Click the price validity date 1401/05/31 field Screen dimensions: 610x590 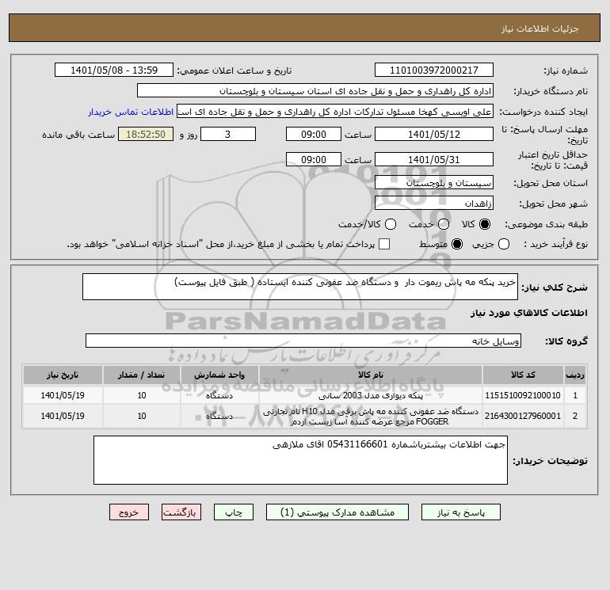434,159
